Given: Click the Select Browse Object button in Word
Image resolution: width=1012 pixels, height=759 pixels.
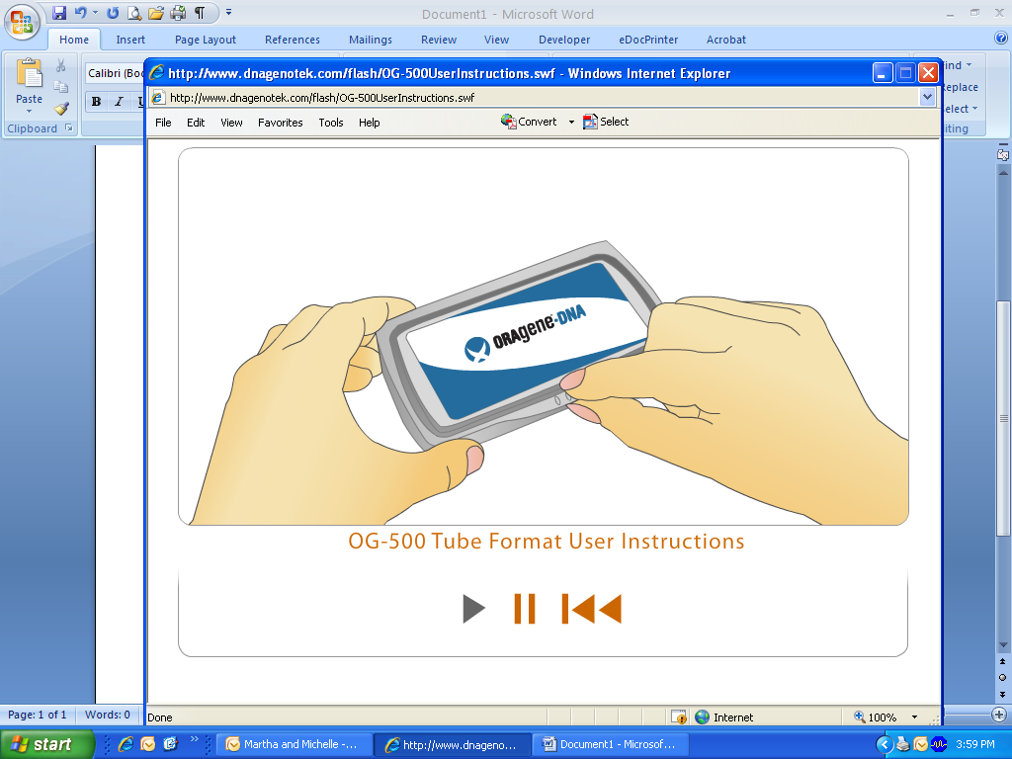Looking at the screenshot, I should tap(1003, 678).
